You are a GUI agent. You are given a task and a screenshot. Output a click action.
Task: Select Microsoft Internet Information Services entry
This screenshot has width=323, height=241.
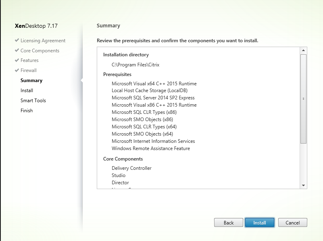tap(153, 141)
